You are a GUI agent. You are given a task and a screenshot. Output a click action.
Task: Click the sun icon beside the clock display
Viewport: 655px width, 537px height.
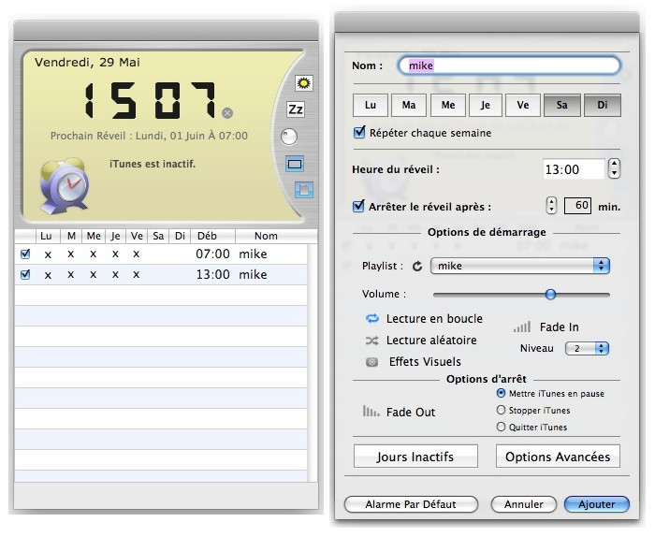304,83
